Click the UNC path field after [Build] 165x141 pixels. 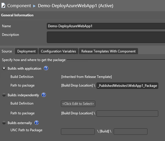tap(131, 131)
